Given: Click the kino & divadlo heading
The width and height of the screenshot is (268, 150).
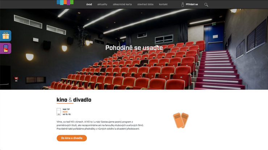Looking at the screenshot, I should (x=74, y=100).
